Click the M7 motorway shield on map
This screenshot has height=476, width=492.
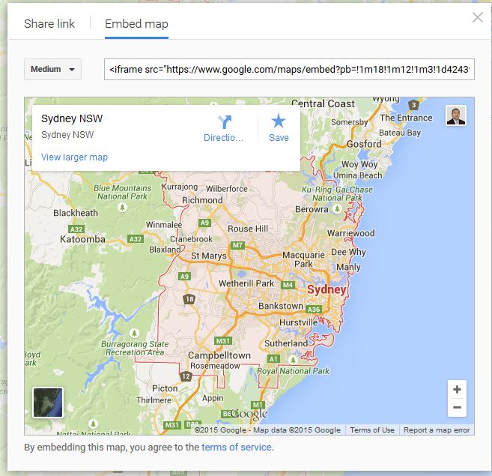click(x=238, y=245)
